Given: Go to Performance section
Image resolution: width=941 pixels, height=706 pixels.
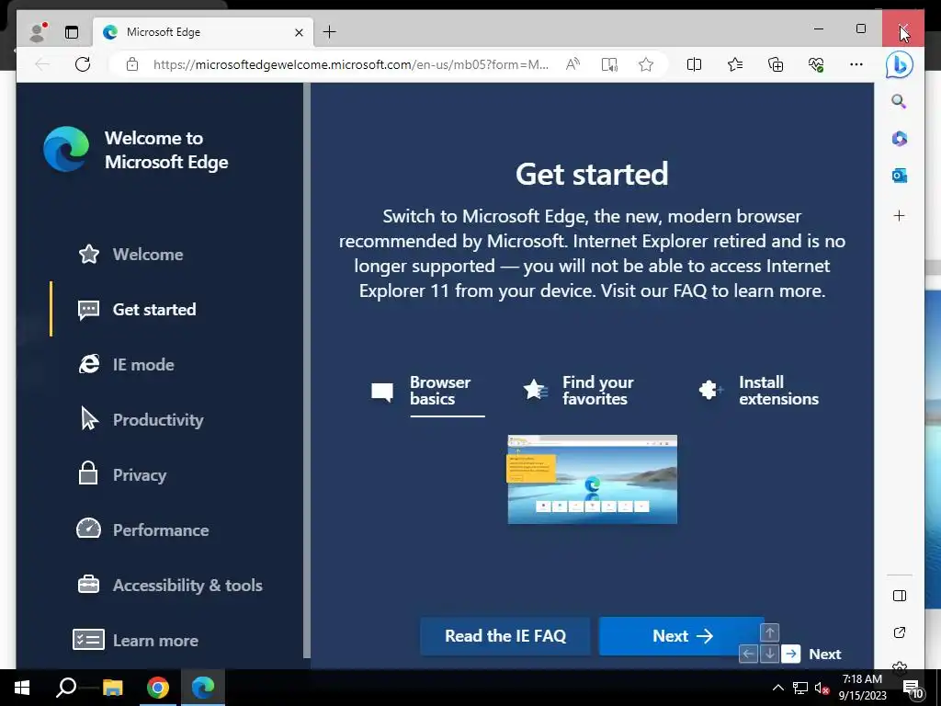Looking at the screenshot, I should pyautogui.click(x=142, y=530).
